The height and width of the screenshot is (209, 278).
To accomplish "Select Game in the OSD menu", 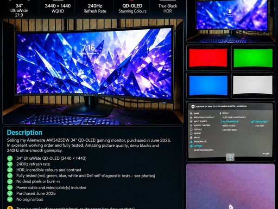I will tap(196, 113).
